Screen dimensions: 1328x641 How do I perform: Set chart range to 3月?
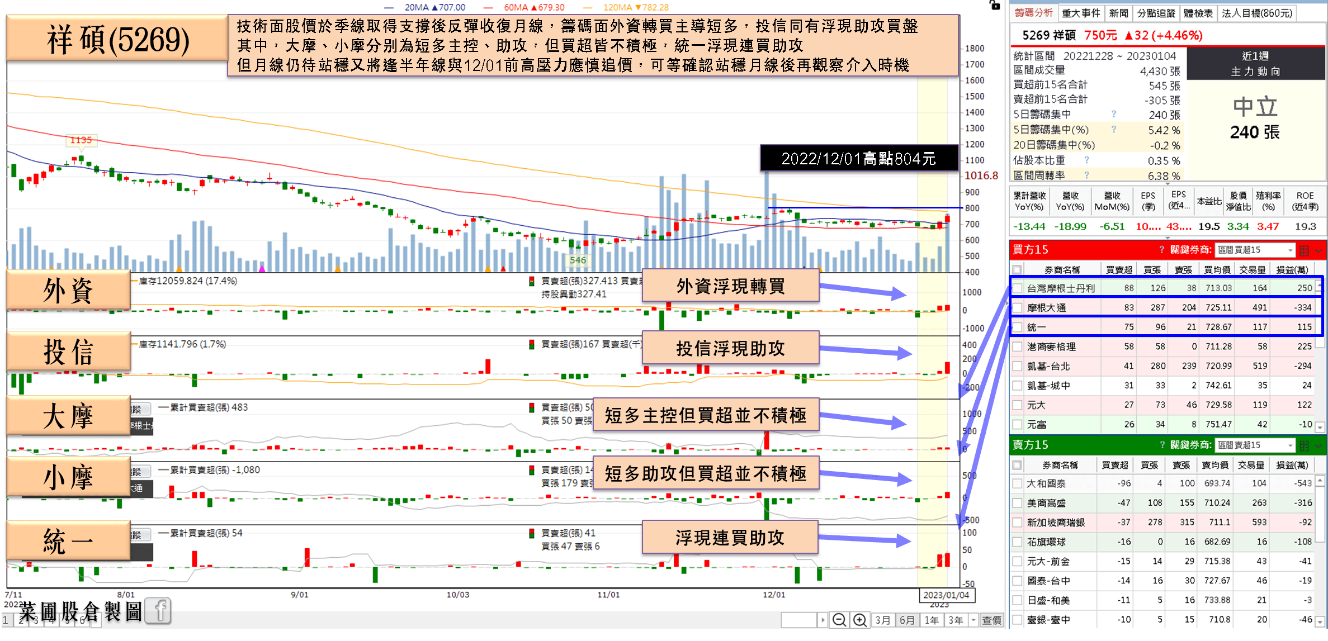tap(883, 620)
